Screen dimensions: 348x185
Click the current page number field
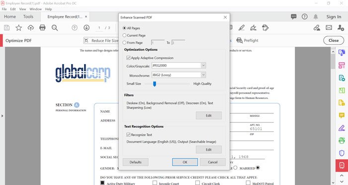pyautogui.click(x=99, y=28)
